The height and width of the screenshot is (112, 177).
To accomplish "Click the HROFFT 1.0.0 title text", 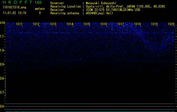I will click(22, 2).
